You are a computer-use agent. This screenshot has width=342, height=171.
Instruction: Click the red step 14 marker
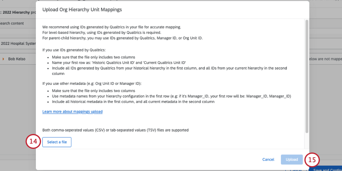tap(34, 142)
